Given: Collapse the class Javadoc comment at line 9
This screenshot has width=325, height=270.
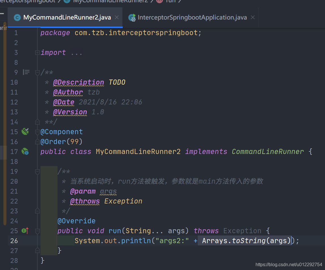Looking at the screenshot, I should click(37, 73).
